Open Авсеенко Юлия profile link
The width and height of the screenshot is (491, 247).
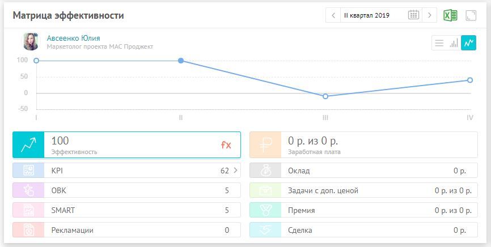click(x=73, y=38)
